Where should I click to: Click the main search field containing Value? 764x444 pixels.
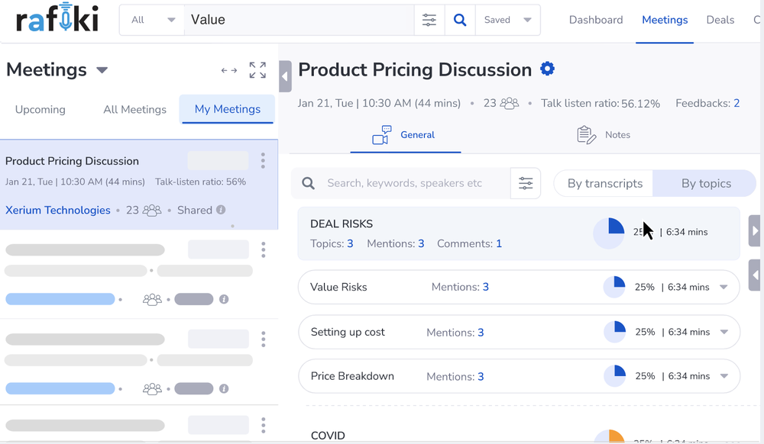(x=299, y=20)
